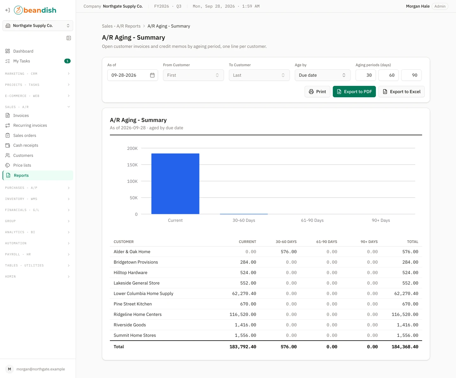Click the Reports chart-file icon
Image resolution: width=456 pixels, height=378 pixels.
8,175
